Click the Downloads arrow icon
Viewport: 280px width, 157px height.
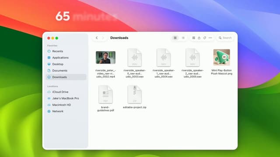49,77
